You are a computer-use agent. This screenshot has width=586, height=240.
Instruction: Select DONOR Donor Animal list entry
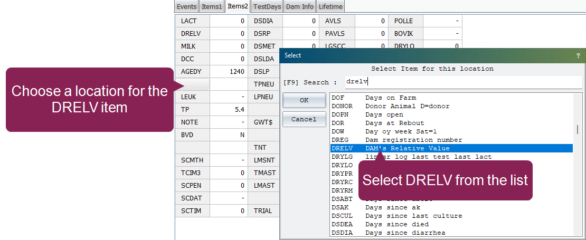click(x=451, y=106)
